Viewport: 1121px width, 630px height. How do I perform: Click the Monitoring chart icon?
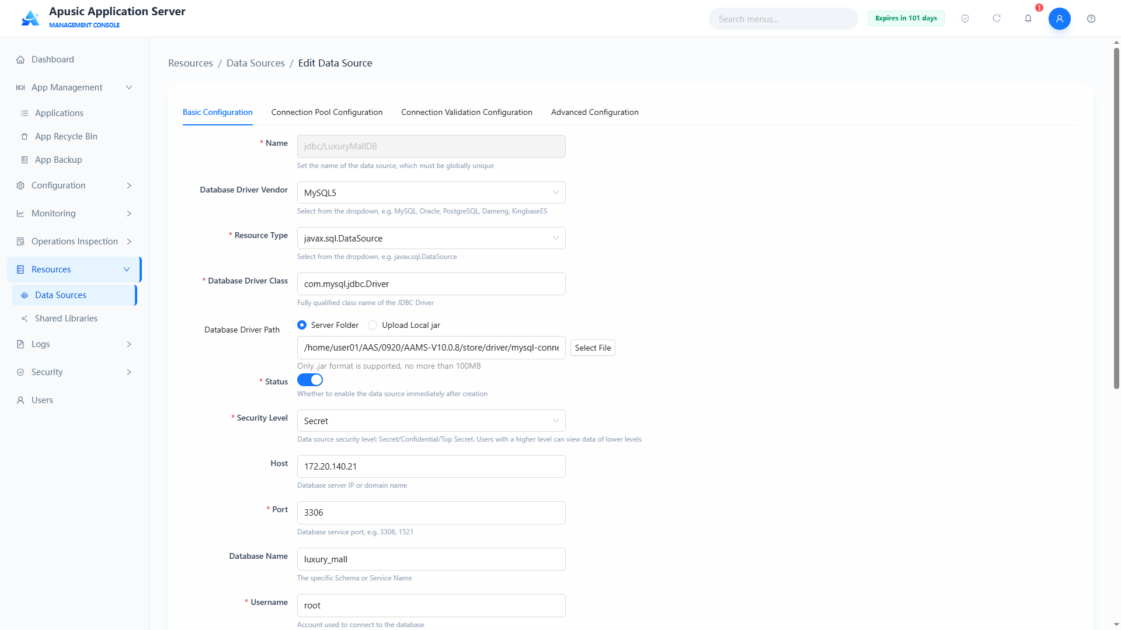(20, 213)
